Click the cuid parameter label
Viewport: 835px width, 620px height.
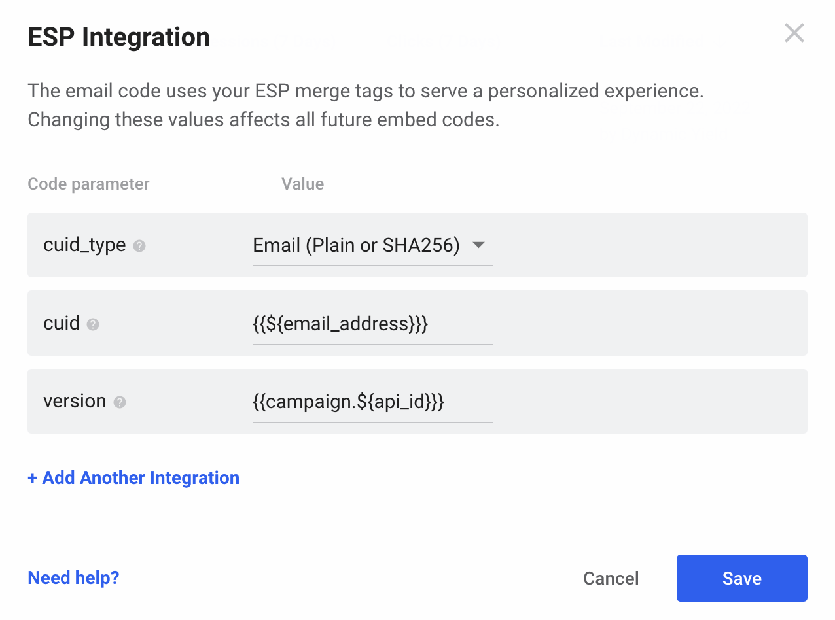pos(62,324)
